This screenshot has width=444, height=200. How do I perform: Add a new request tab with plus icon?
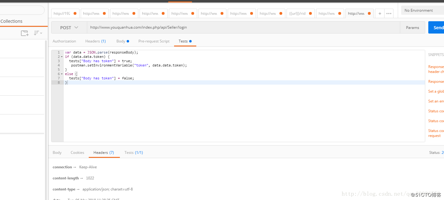coord(380,14)
